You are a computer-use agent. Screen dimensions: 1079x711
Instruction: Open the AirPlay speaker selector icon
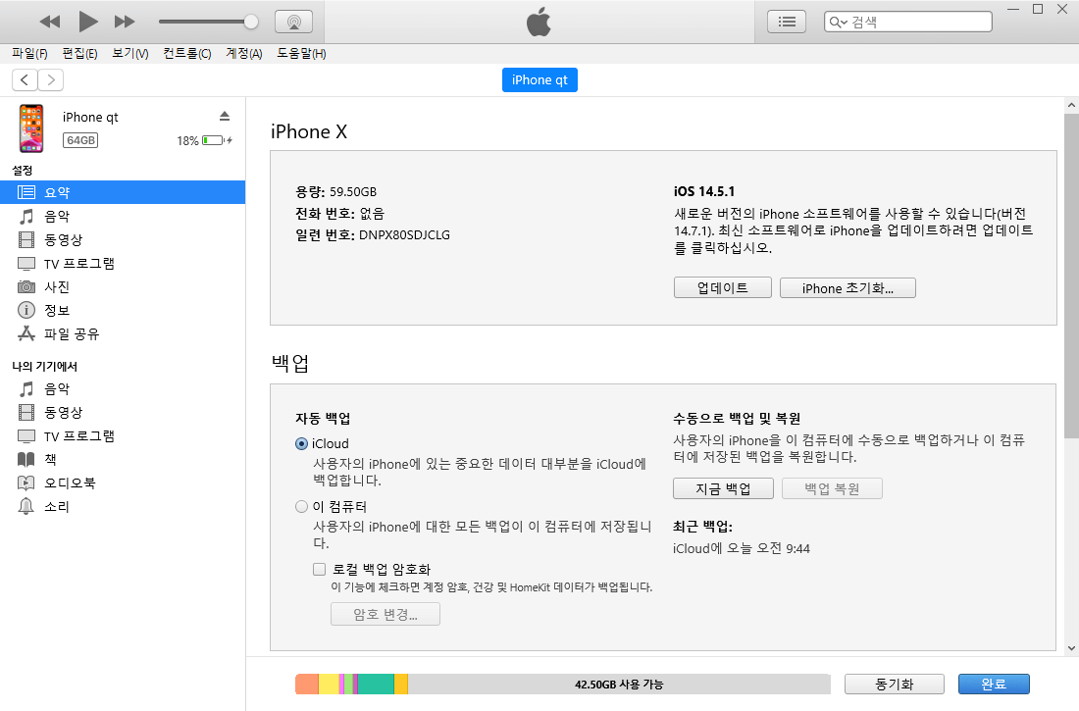click(291, 21)
